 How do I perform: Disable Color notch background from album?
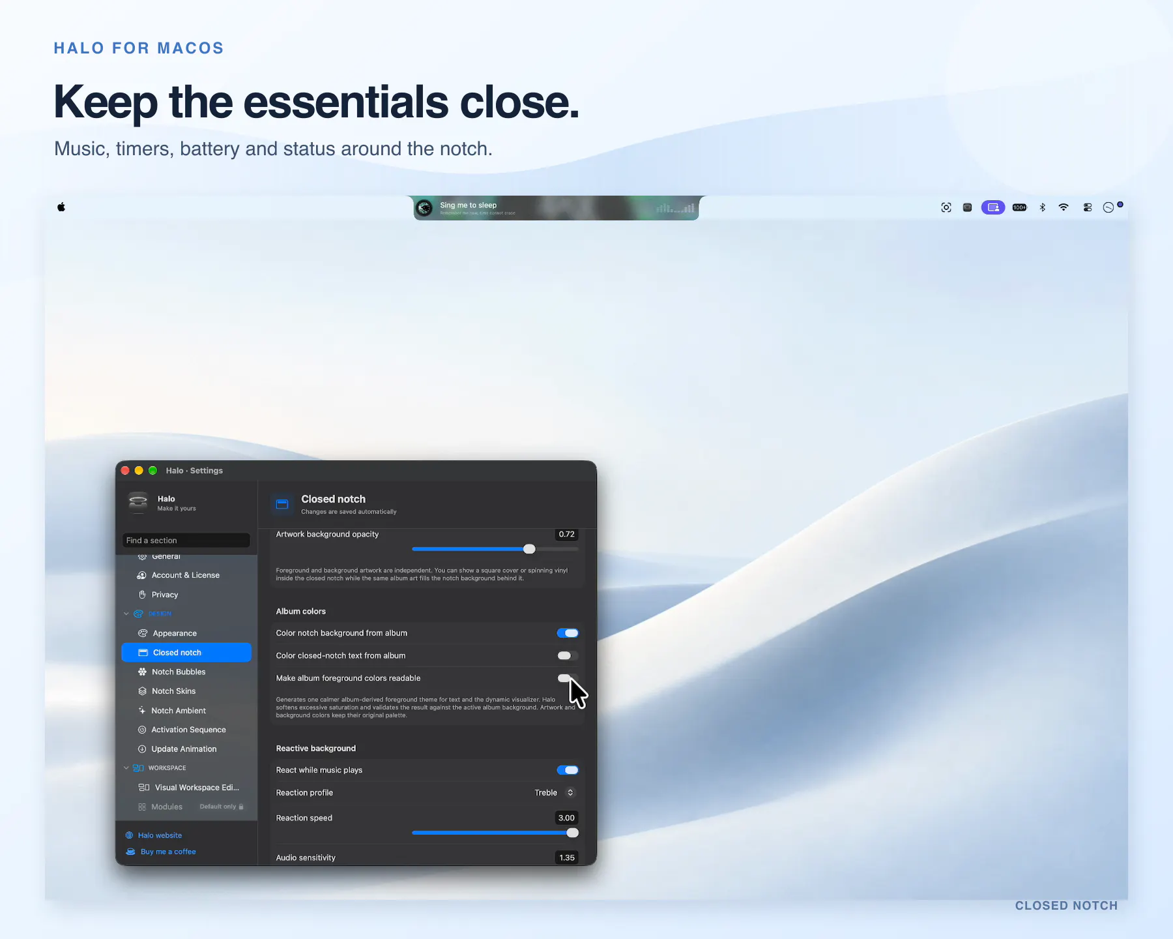click(568, 633)
